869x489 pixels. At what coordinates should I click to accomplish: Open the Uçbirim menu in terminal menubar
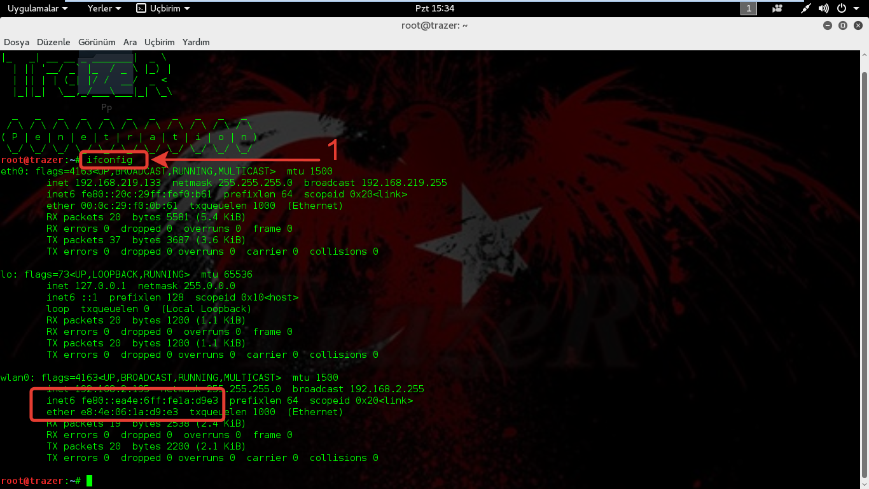[x=159, y=42]
